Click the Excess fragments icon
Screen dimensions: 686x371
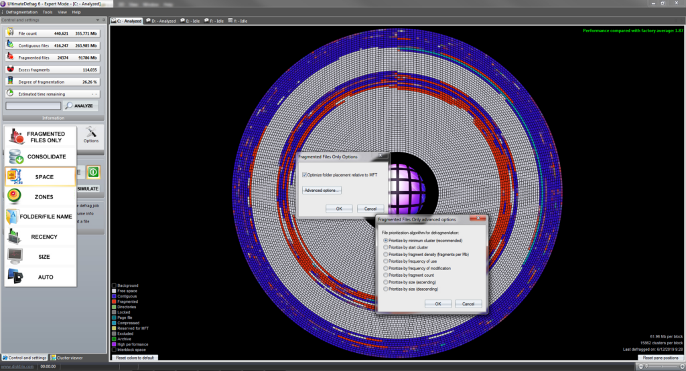coord(11,70)
